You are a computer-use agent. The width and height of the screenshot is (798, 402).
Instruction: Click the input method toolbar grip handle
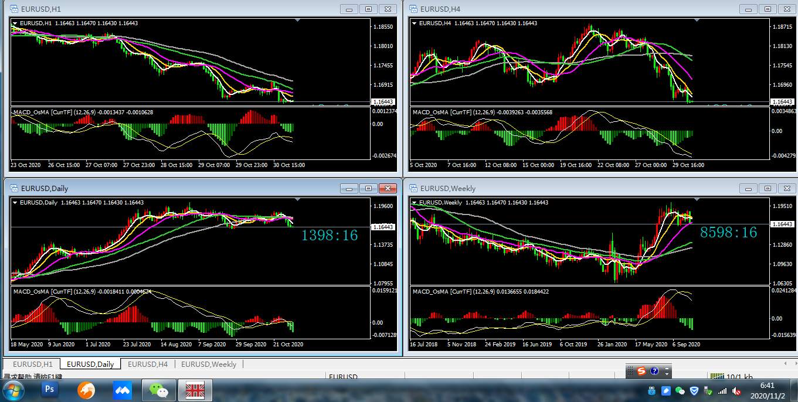[630, 371]
